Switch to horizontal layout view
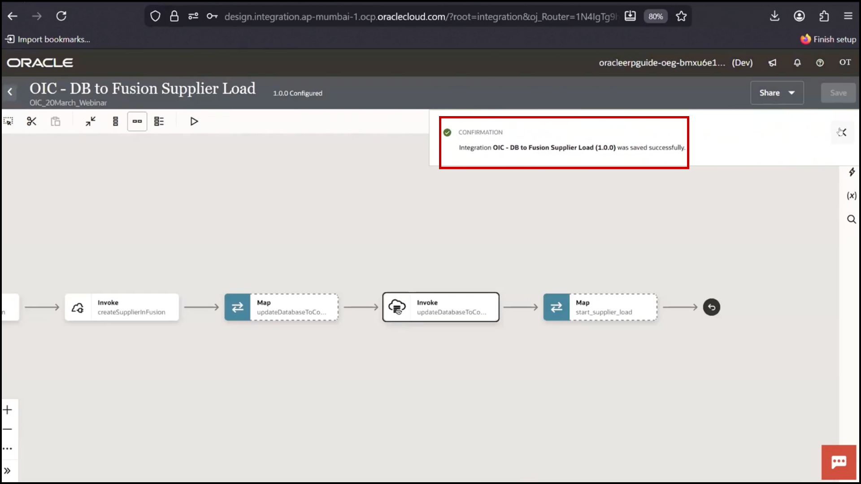861x484 pixels. tap(137, 121)
